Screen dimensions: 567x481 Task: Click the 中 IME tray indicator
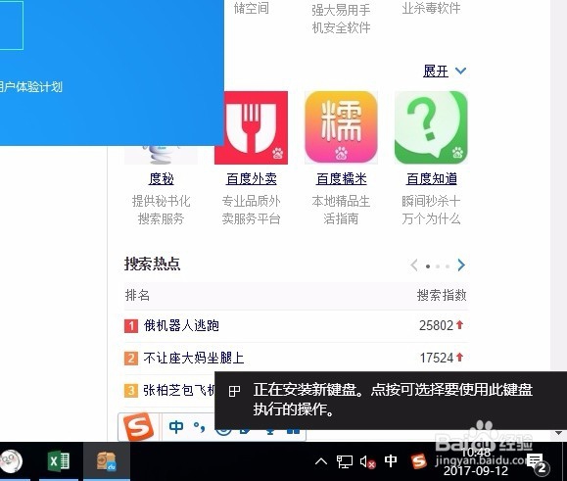coord(391,460)
